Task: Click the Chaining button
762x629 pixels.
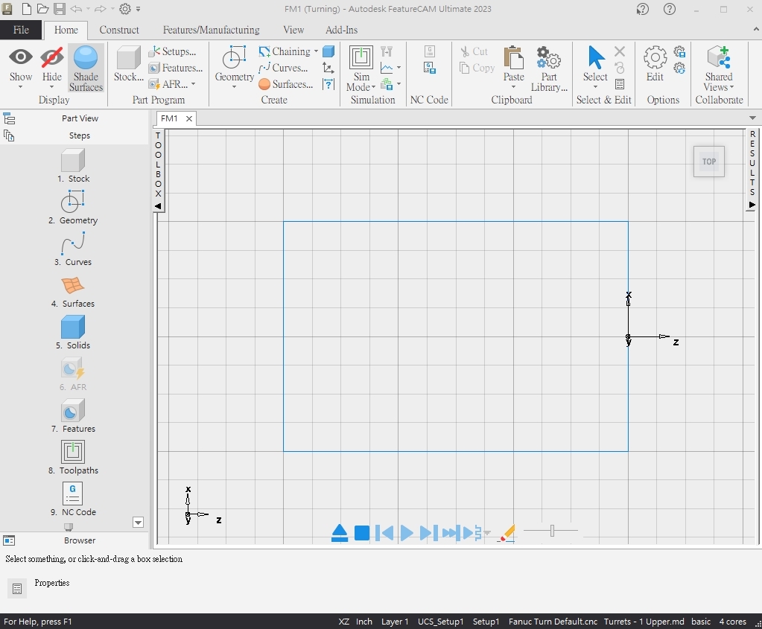Action: [x=285, y=51]
